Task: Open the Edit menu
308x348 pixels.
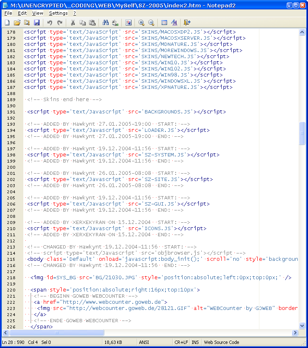Action: click(22, 14)
